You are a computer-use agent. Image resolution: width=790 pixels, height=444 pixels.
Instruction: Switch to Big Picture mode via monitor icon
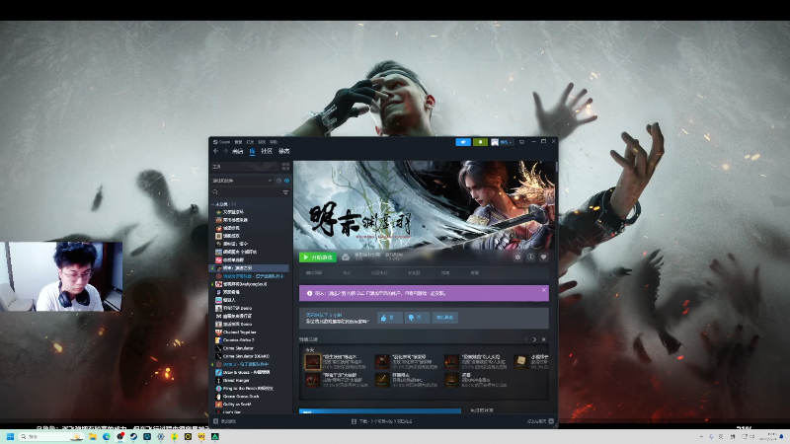point(522,142)
